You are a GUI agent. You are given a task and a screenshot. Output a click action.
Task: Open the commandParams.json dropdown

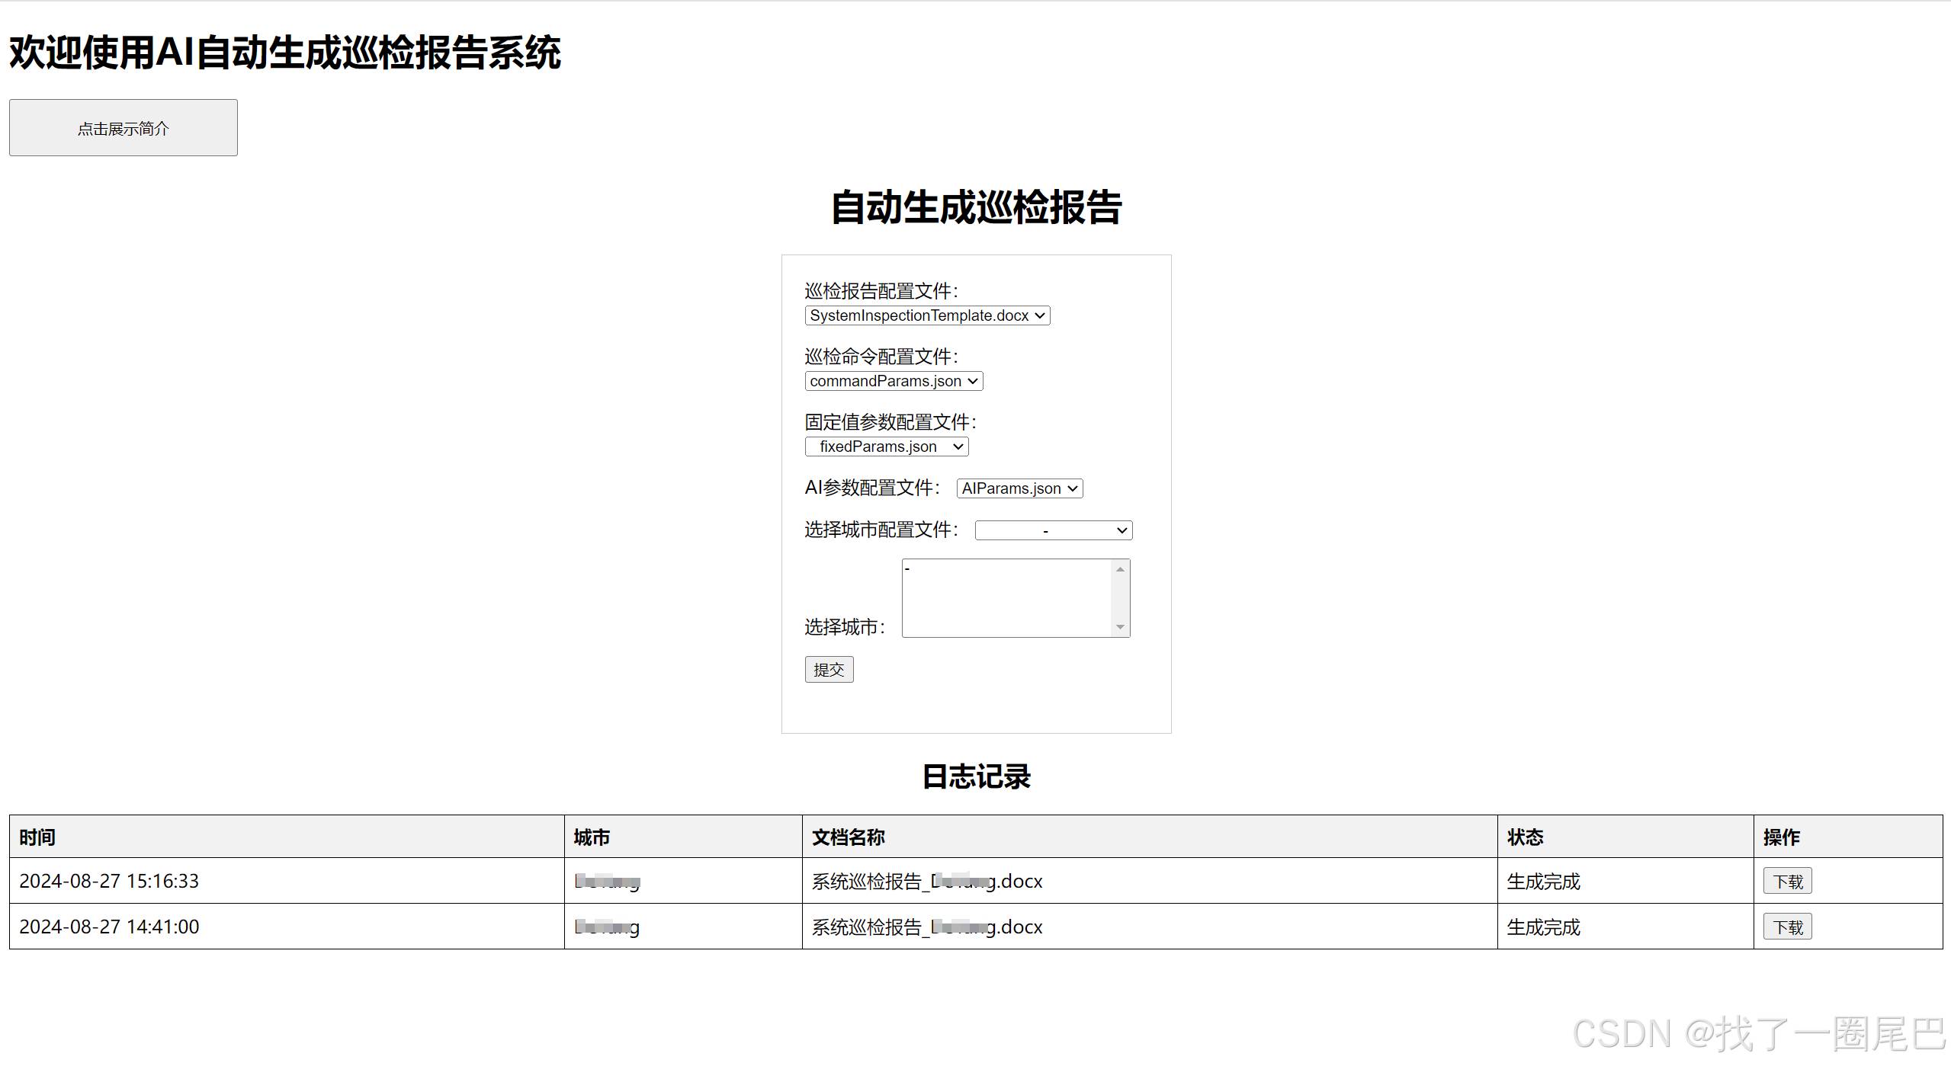[x=894, y=381]
